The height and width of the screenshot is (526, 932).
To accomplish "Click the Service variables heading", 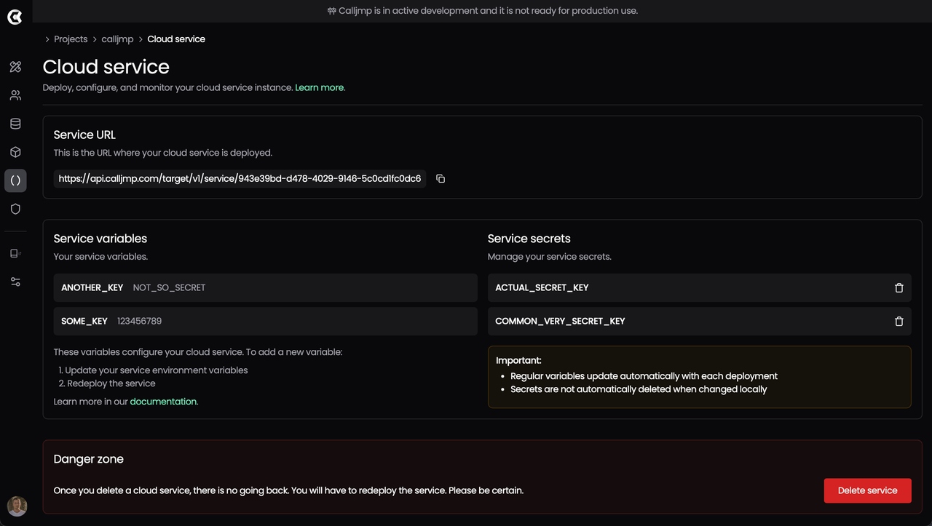I will pos(100,239).
